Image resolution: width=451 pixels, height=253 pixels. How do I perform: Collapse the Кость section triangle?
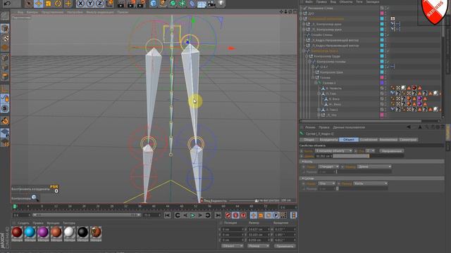(302, 162)
